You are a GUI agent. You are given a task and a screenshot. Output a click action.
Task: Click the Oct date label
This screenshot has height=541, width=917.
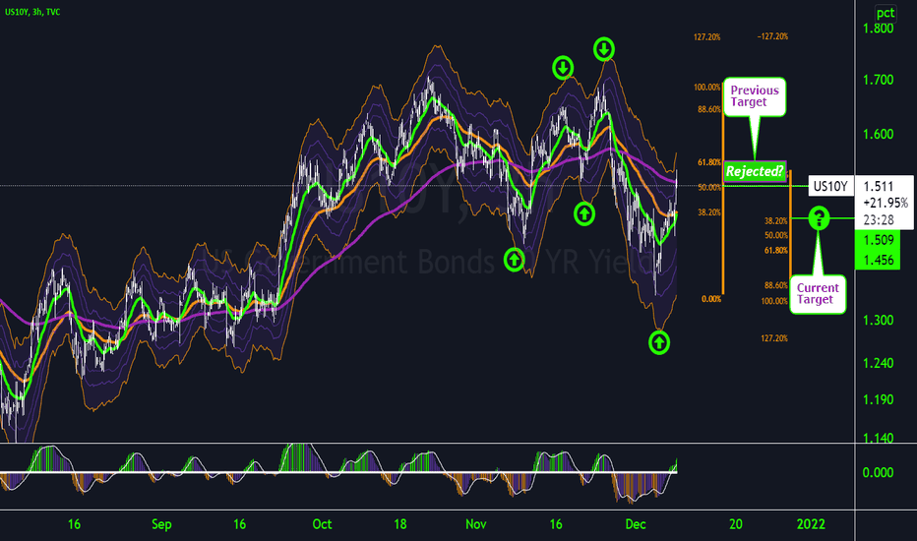(x=323, y=524)
